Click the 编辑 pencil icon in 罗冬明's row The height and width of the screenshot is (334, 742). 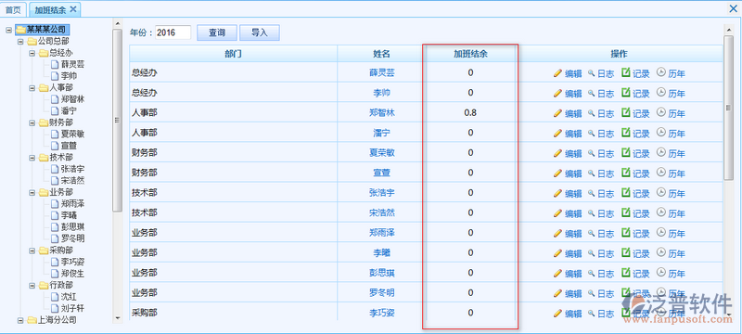click(x=558, y=293)
